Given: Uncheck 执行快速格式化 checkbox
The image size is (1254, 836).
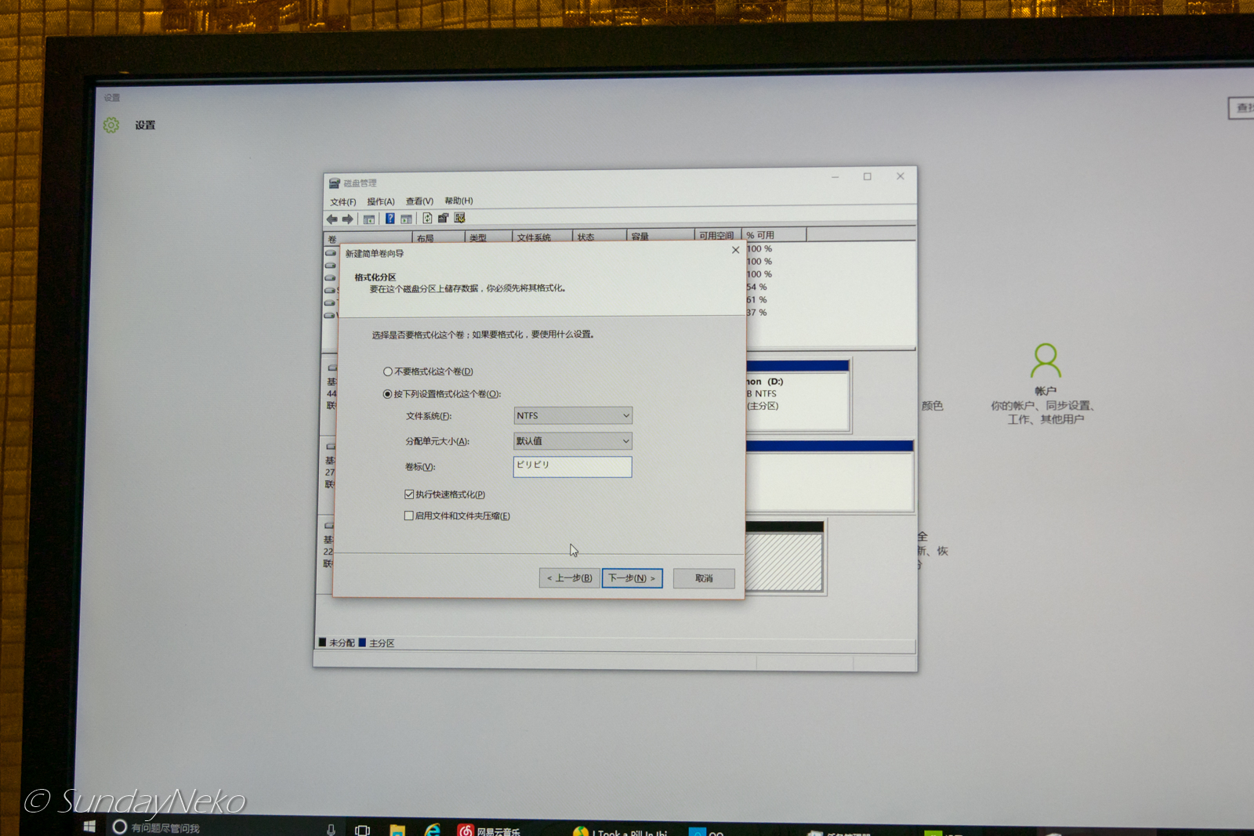Looking at the screenshot, I should [409, 494].
